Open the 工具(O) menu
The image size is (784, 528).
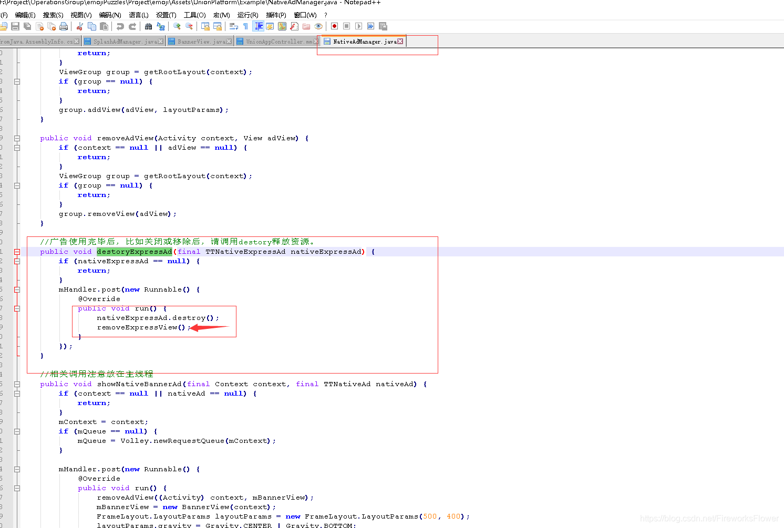coord(195,15)
